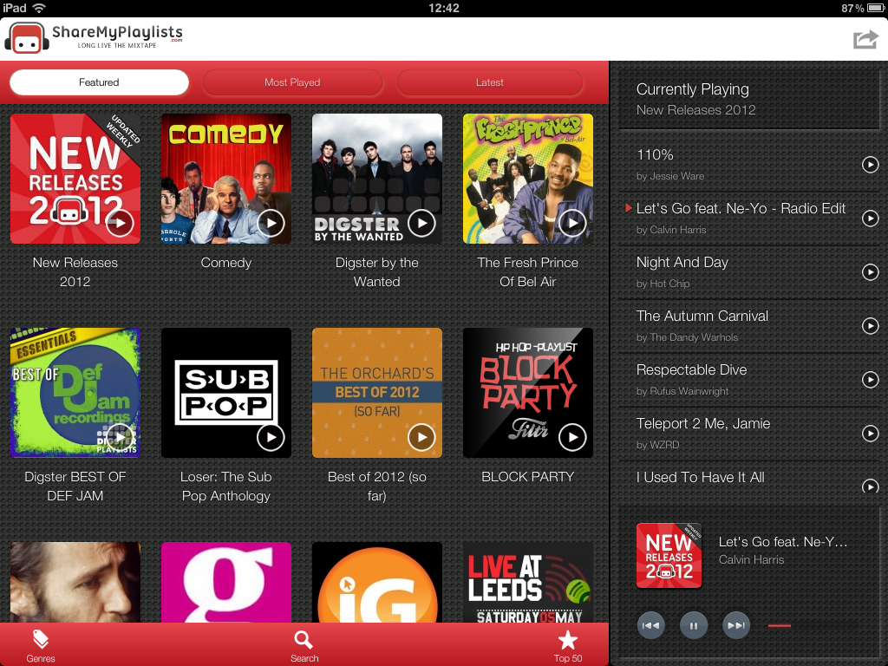The height and width of the screenshot is (666, 888).
Task: Tap the share arrow icon in header
Action: coord(865,39)
